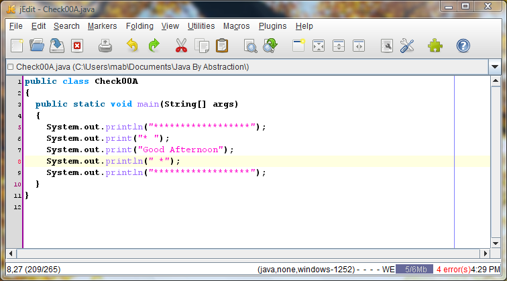Close buffer using red X toolbar icon
The height and width of the screenshot is (281, 507).
77,46
